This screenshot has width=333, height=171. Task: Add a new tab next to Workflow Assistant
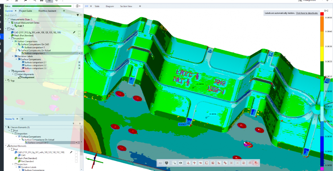click(x=64, y=11)
